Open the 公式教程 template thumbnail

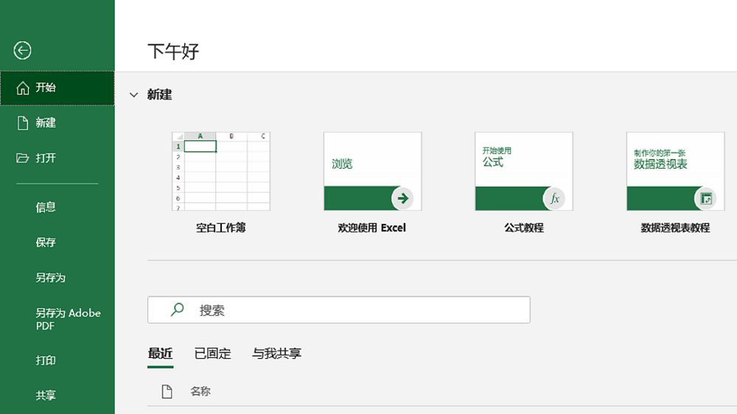click(523, 171)
